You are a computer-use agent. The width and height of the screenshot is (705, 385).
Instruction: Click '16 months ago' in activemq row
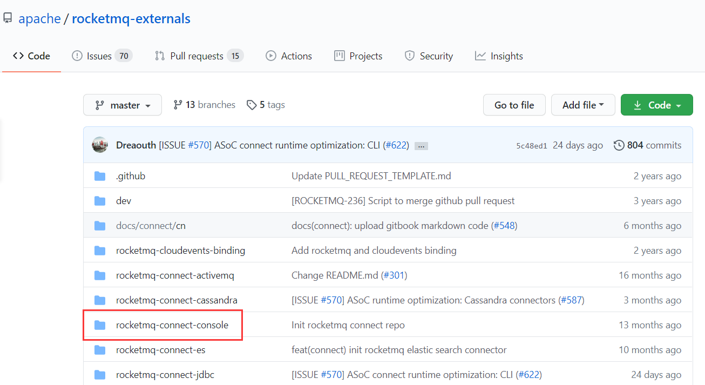click(x=650, y=275)
